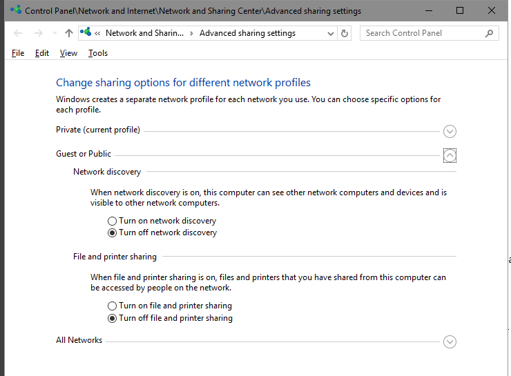The width and height of the screenshot is (511, 376).
Task: Go forward with the Forward arrow
Action: tap(38, 33)
